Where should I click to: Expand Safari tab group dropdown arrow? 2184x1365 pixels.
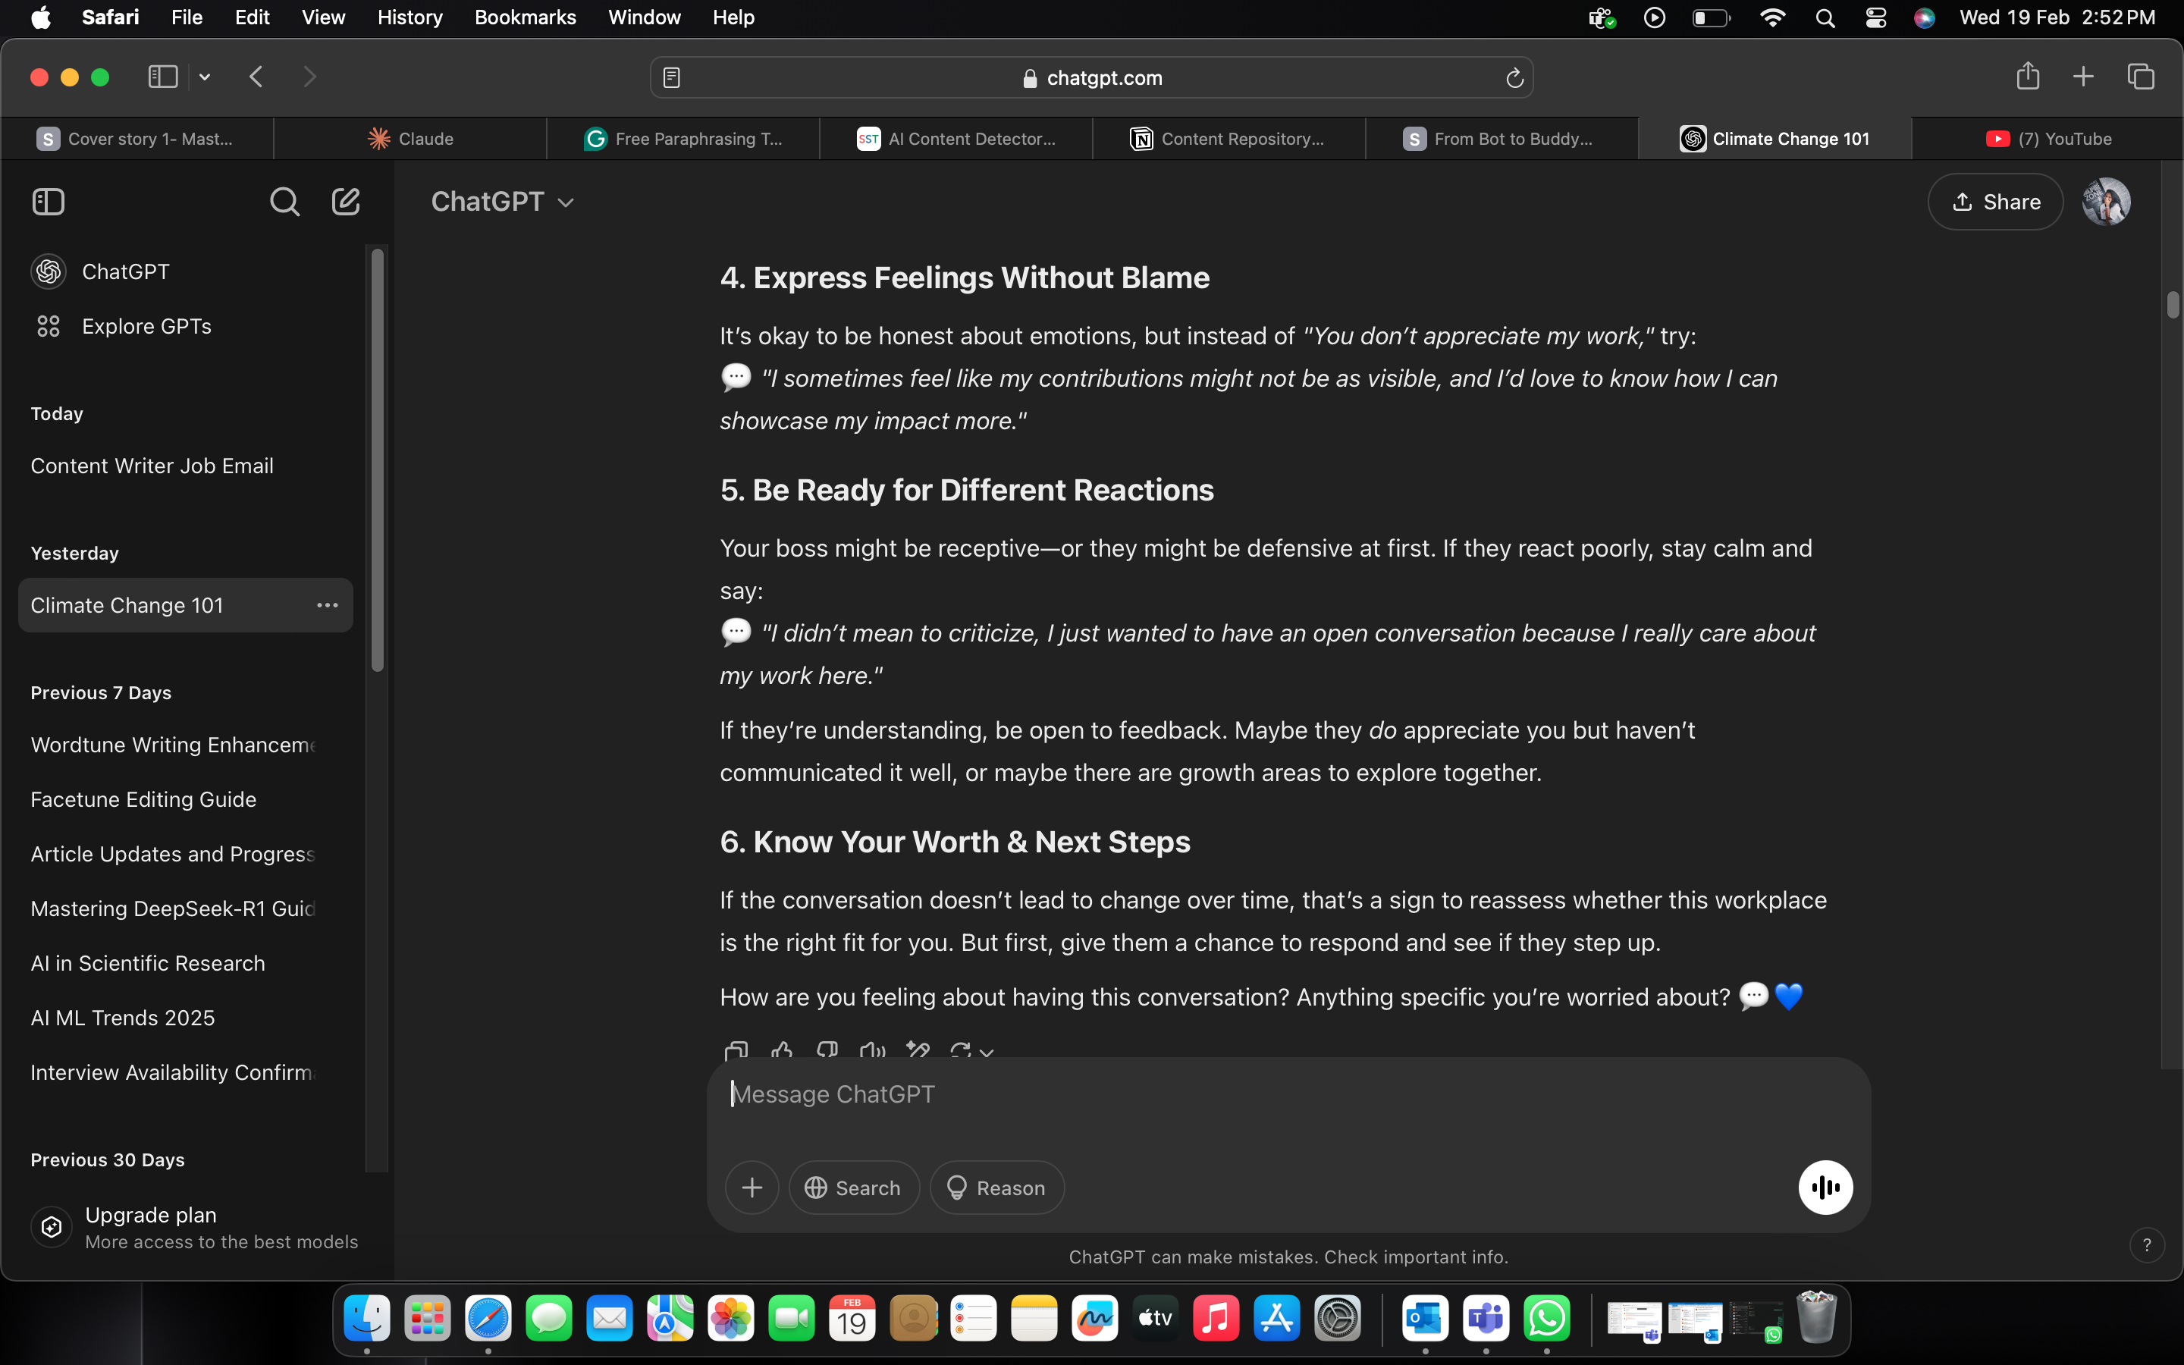tap(205, 77)
